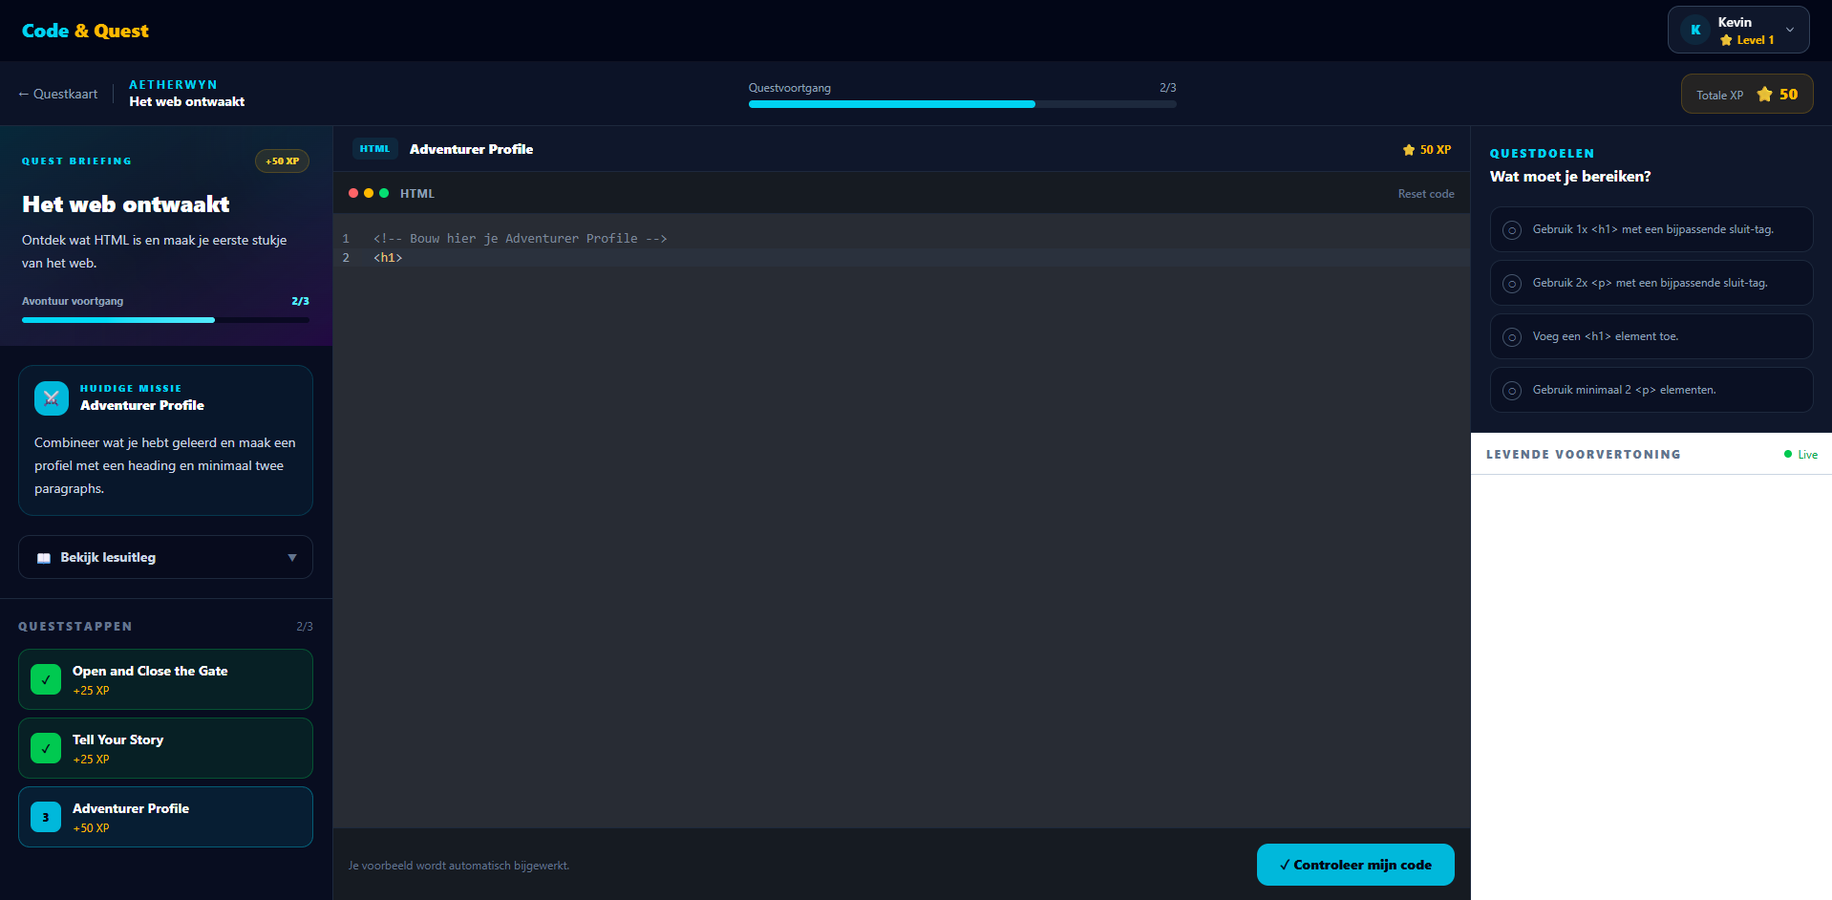The width and height of the screenshot is (1832, 900).
Task: Click the Questvoortgang progress bar
Action: click(x=962, y=104)
